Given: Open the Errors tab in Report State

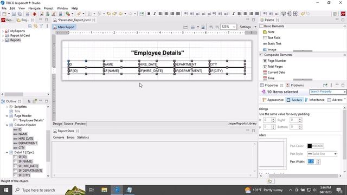Looking at the screenshot, I should 70,137.
